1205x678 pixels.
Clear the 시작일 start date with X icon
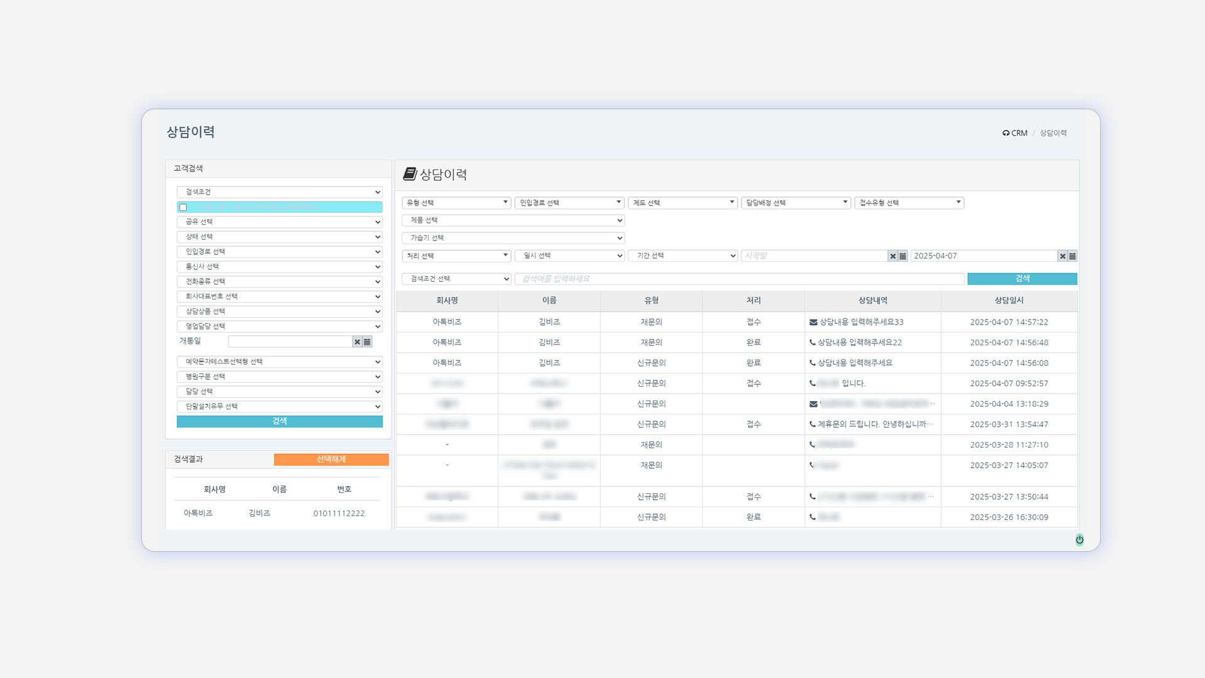point(892,256)
